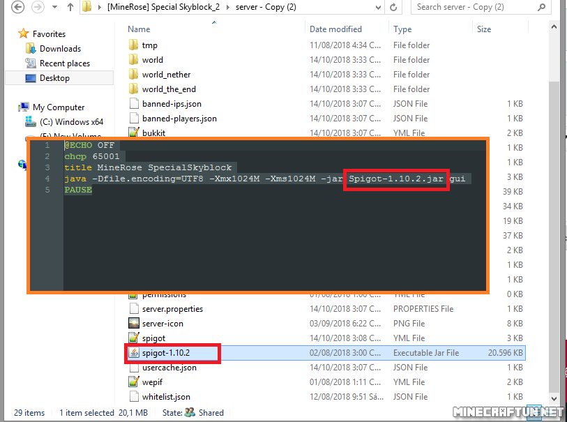567x422 pixels.
Task: Select the file name banned-players.json
Action: pos(179,119)
